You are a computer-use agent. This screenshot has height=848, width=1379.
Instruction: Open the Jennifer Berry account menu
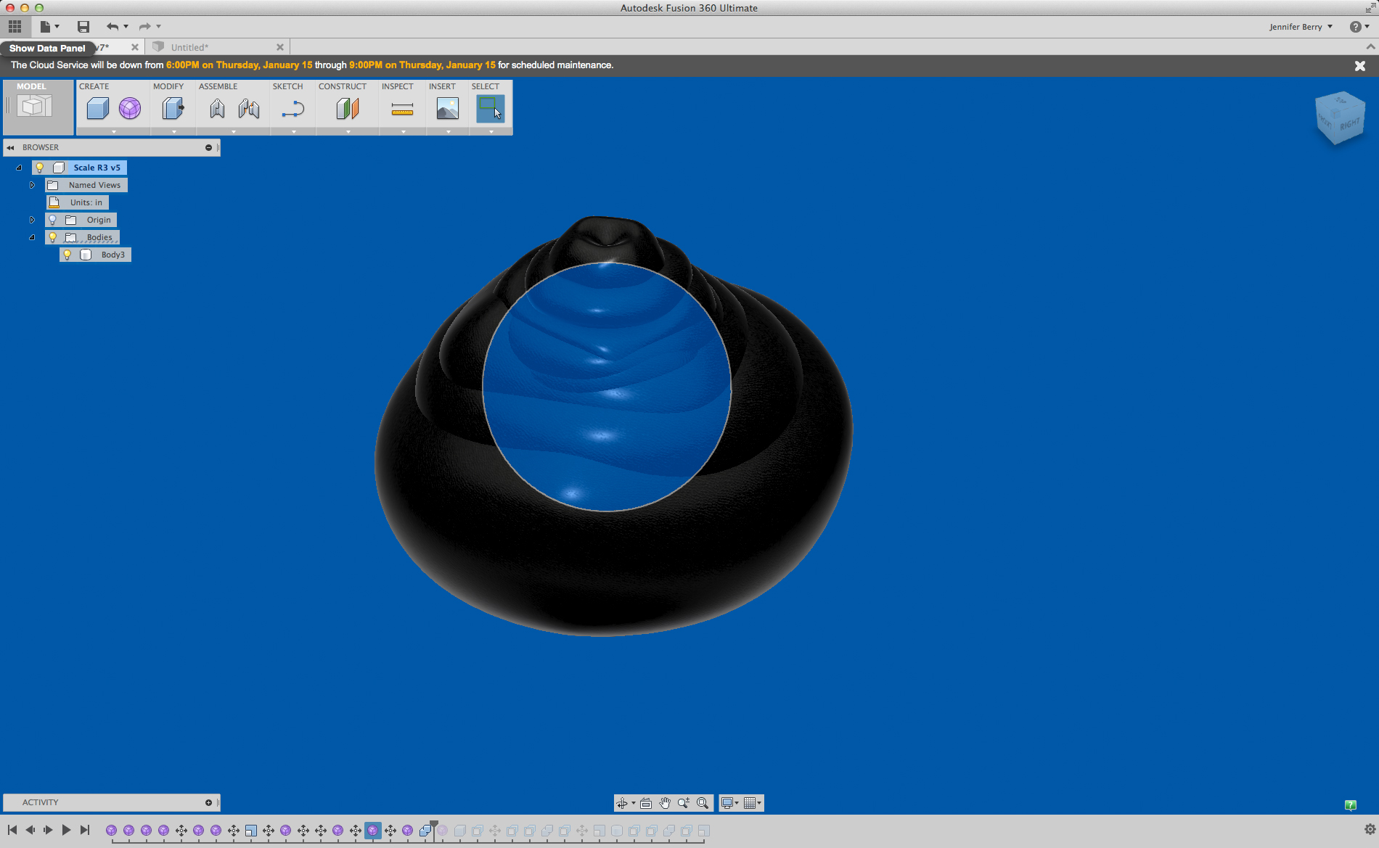(x=1301, y=27)
